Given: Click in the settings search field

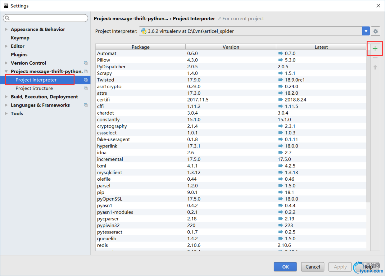Looking at the screenshot, I should pos(46,18).
